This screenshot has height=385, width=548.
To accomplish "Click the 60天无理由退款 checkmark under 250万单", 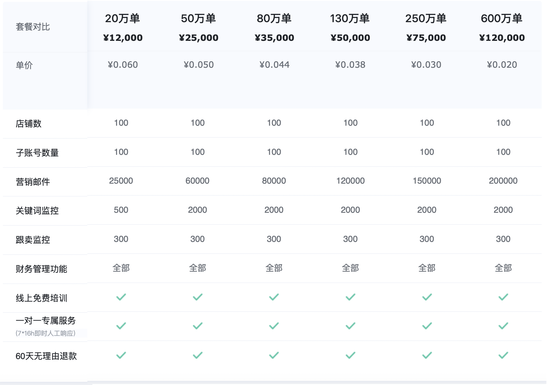I will pos(427,355).
